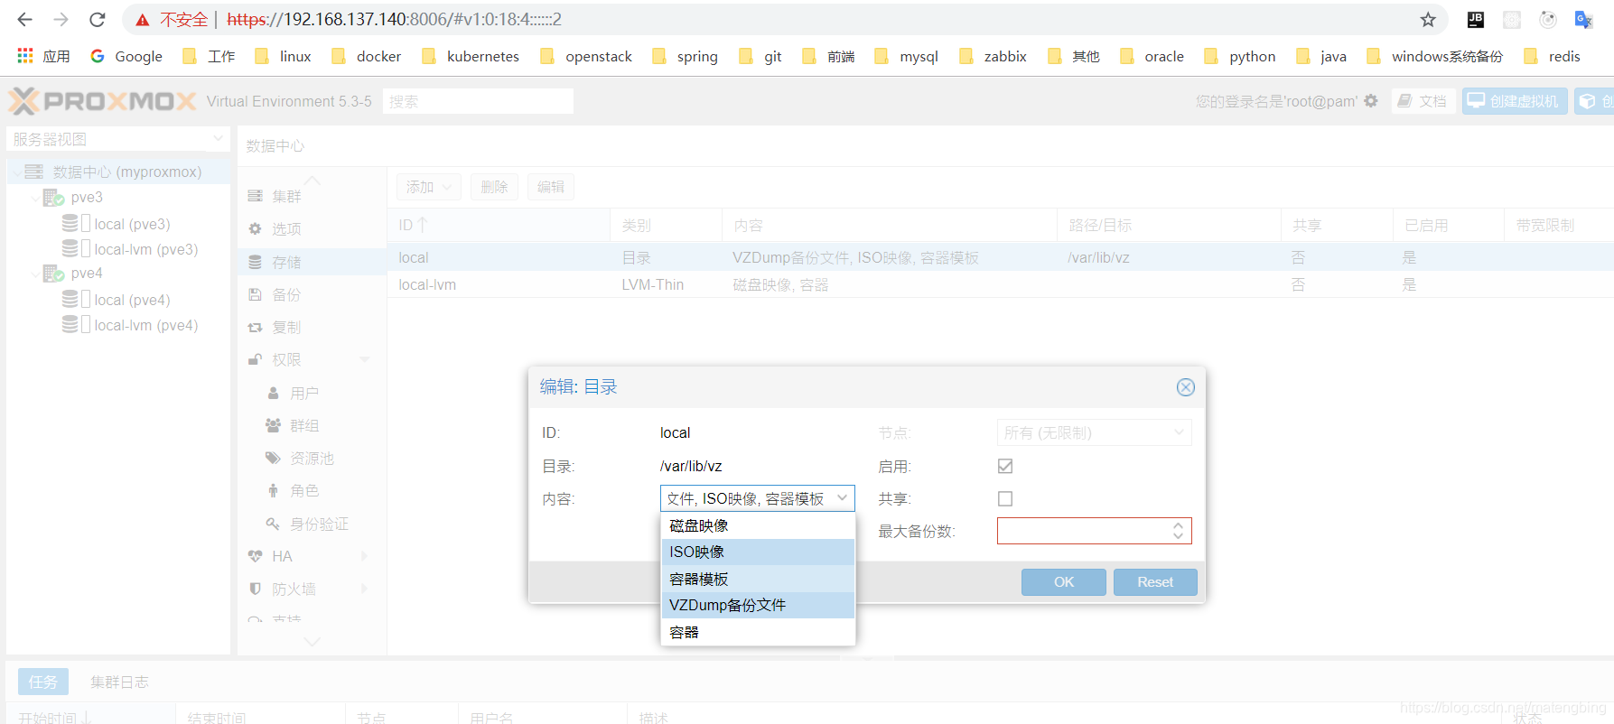This screenshot has width=1614, height=724.
Task: Select local-lvm (pve3) storage in tree
Action: 145,249
